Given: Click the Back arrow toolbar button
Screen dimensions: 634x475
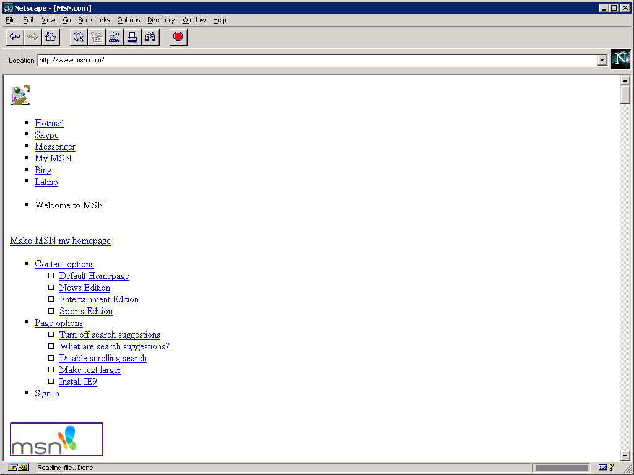Looking at the screenshot, I should pyautogui.click(x=15, y=37).
